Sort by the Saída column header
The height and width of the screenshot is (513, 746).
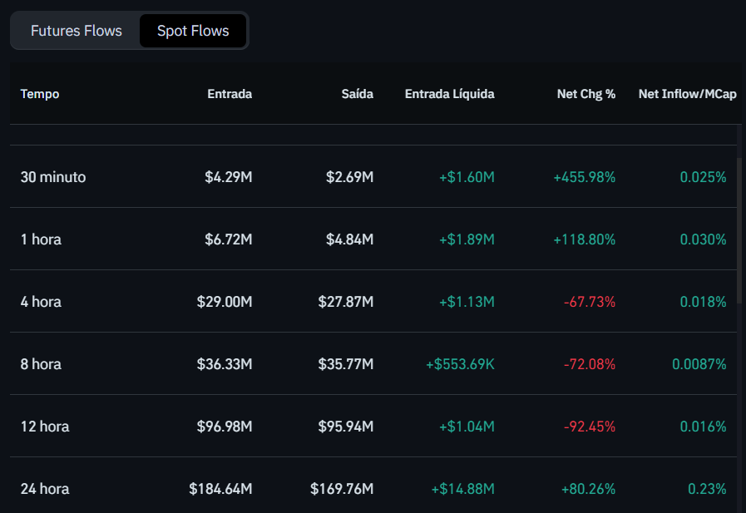point(358,94)
